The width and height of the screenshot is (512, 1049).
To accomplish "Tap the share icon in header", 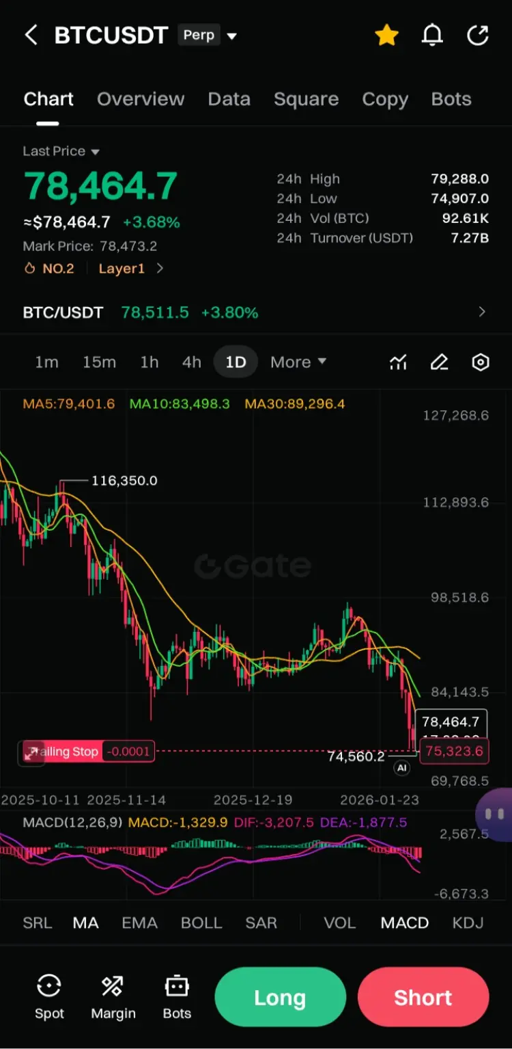I will pos(478,36).
